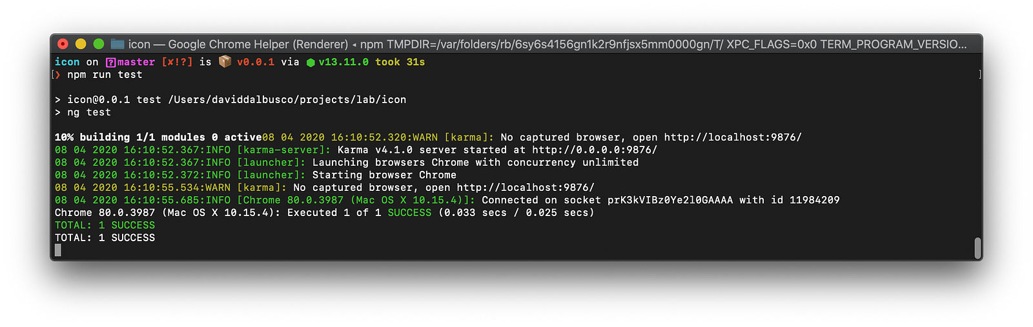Click the green 'TOTAL: 1 SUCCESS' line

[x=105, y=225]
